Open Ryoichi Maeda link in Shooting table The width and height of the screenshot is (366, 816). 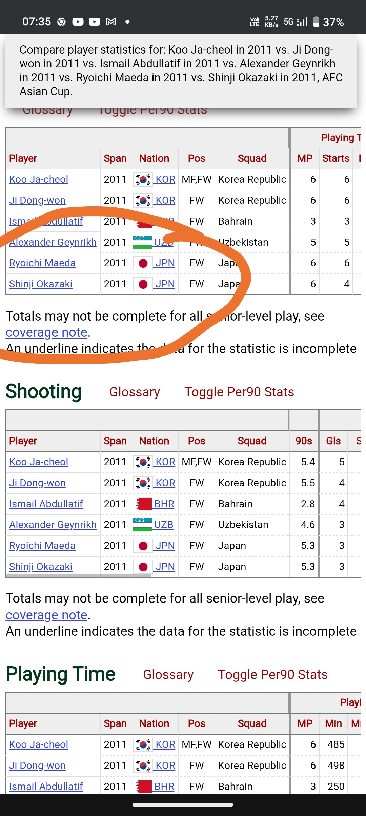[42, 546]
